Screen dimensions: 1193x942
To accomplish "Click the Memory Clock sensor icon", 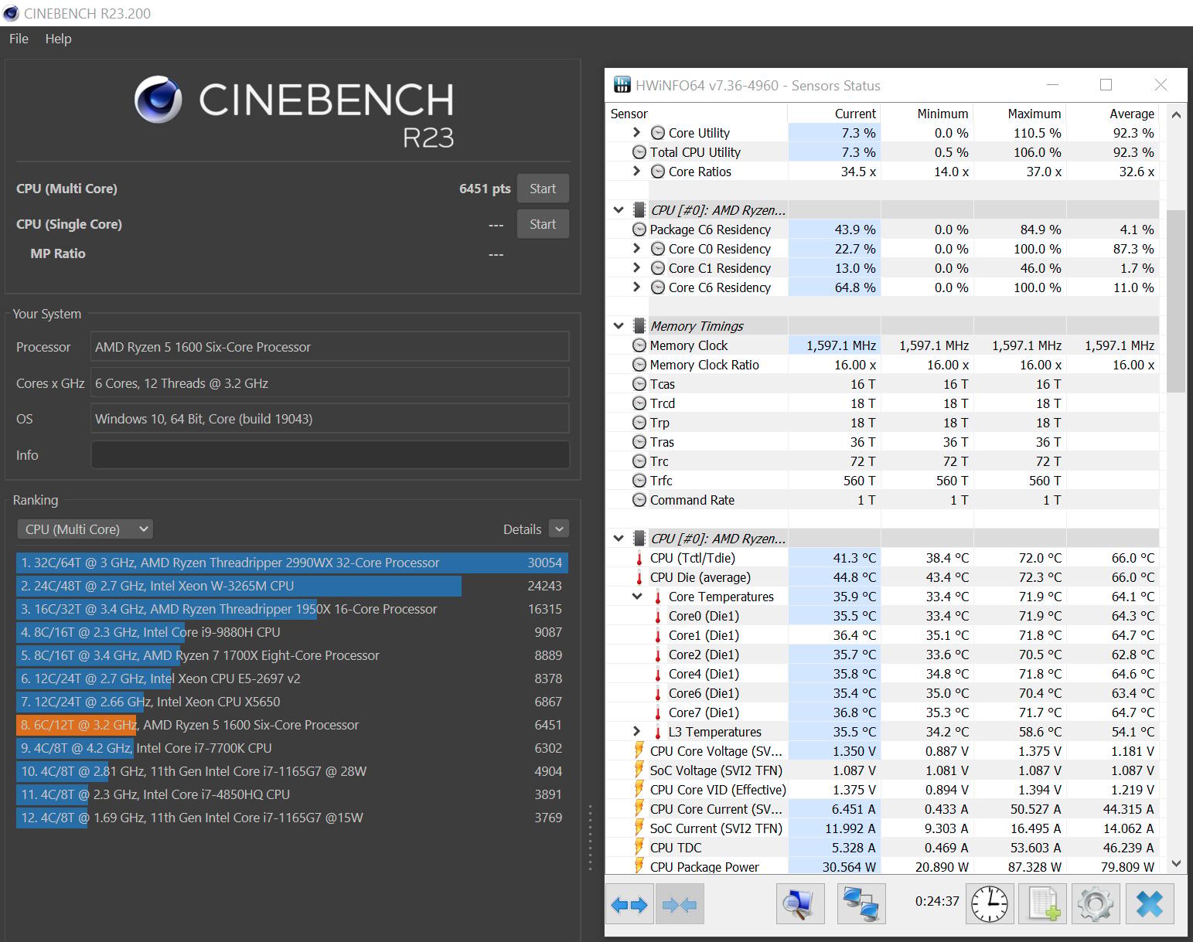I will (639, 345).
